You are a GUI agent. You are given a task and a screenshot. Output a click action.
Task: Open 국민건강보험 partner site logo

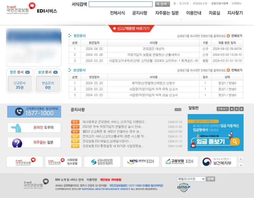click(x=25, y=162)
